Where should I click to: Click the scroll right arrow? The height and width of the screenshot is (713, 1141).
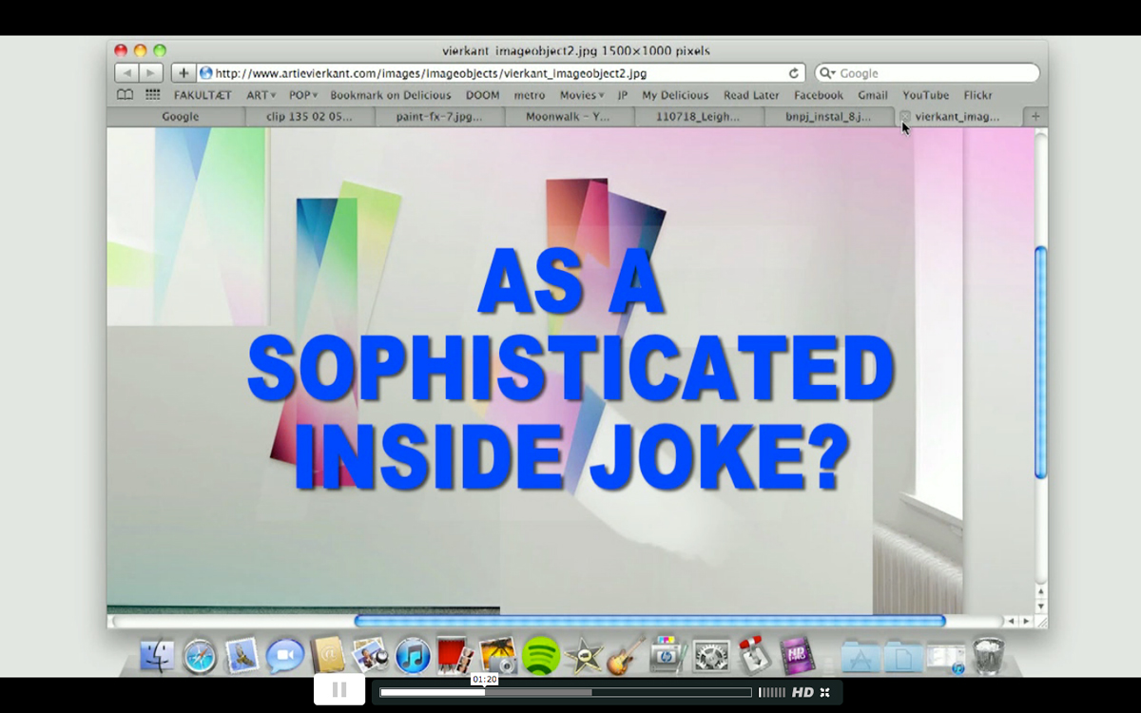1026,621
